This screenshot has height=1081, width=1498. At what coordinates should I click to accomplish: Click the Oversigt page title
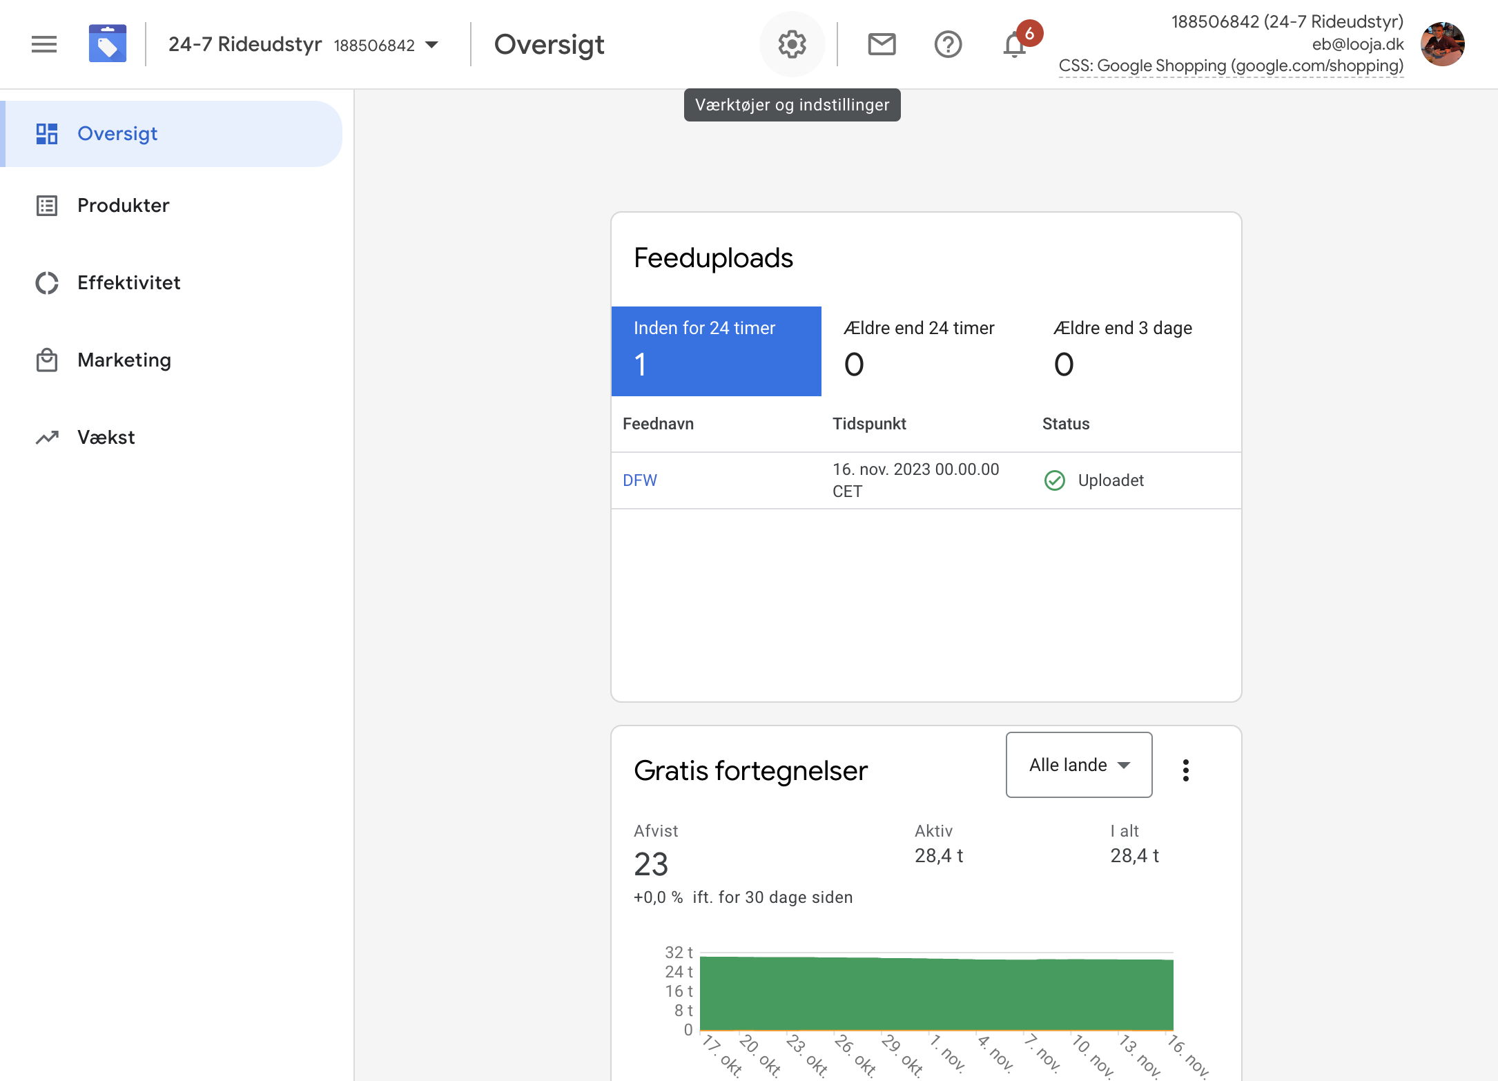pos(549,45)
